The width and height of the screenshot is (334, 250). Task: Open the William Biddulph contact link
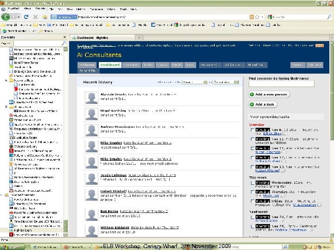pos(115,227)
